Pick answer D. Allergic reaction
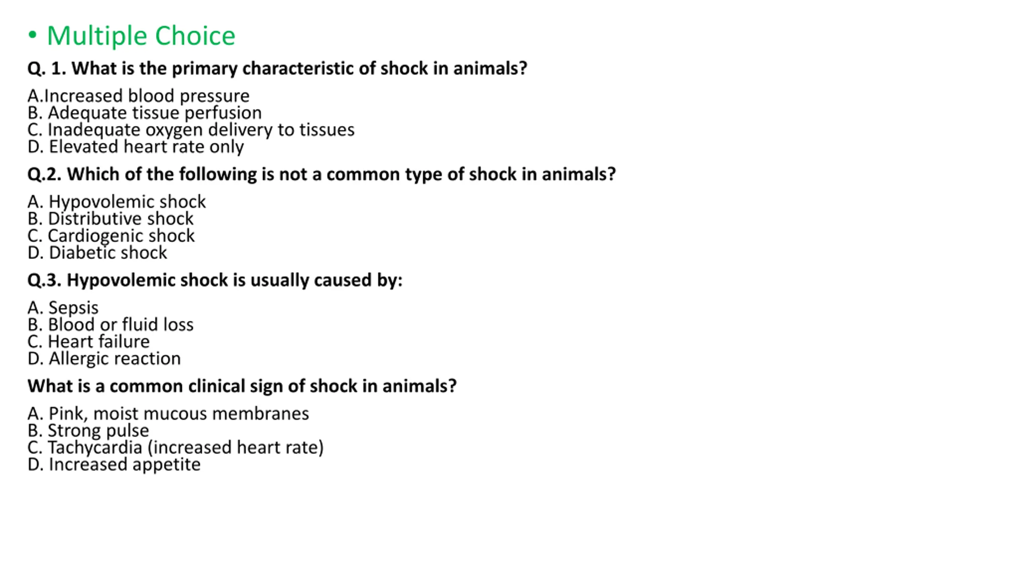Image resolution: width=1019 pixels, height=573 pixels. [x=104, y=359]
